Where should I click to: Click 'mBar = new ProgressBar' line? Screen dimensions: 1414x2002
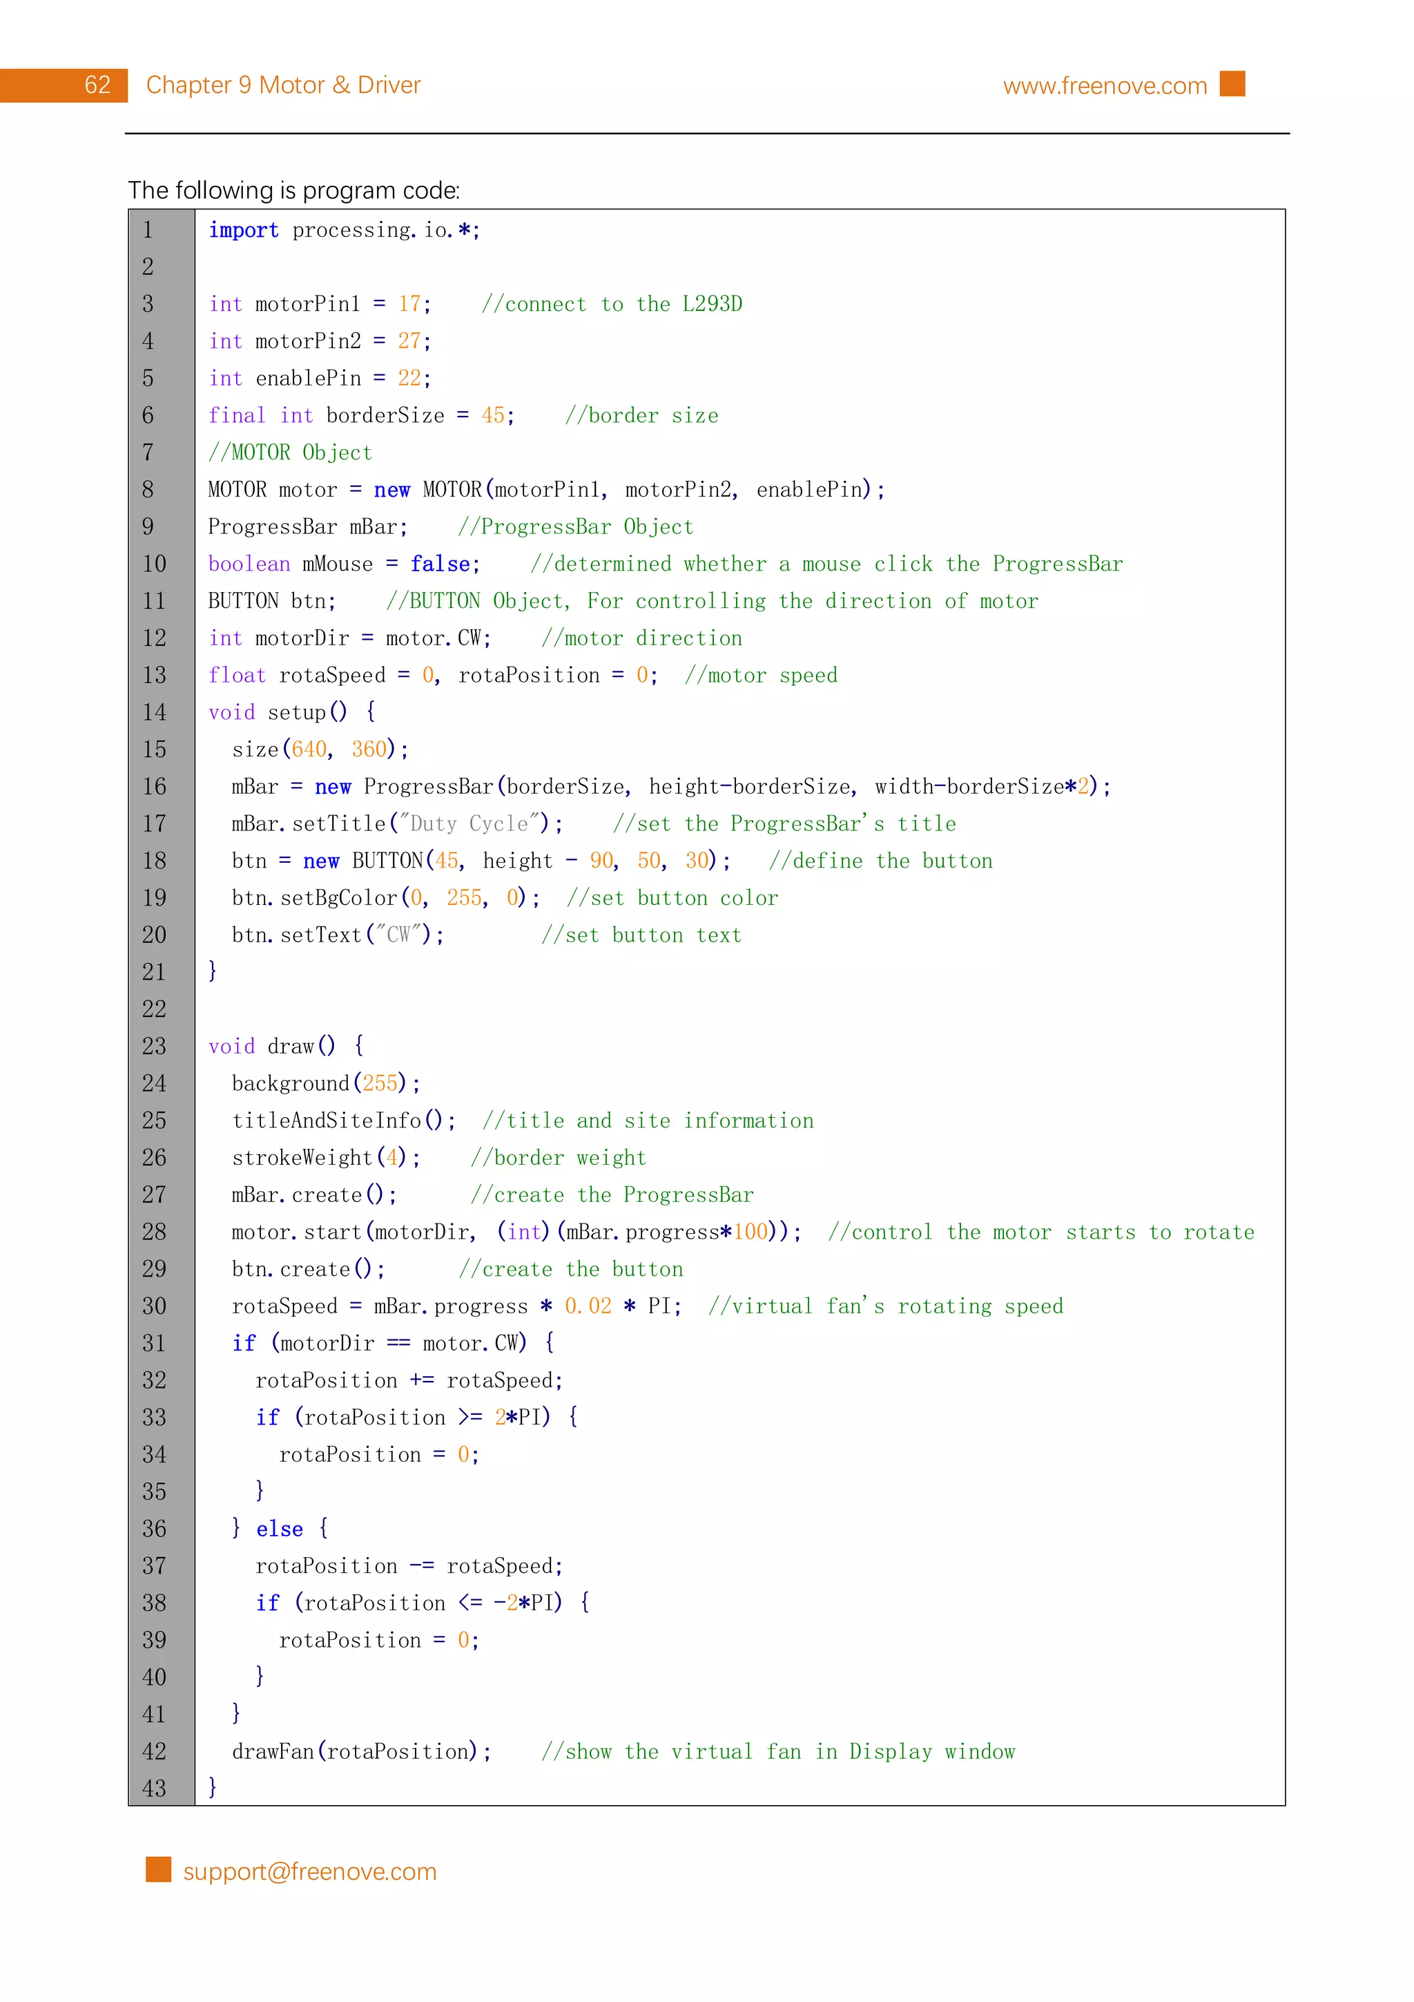(671, 786)
